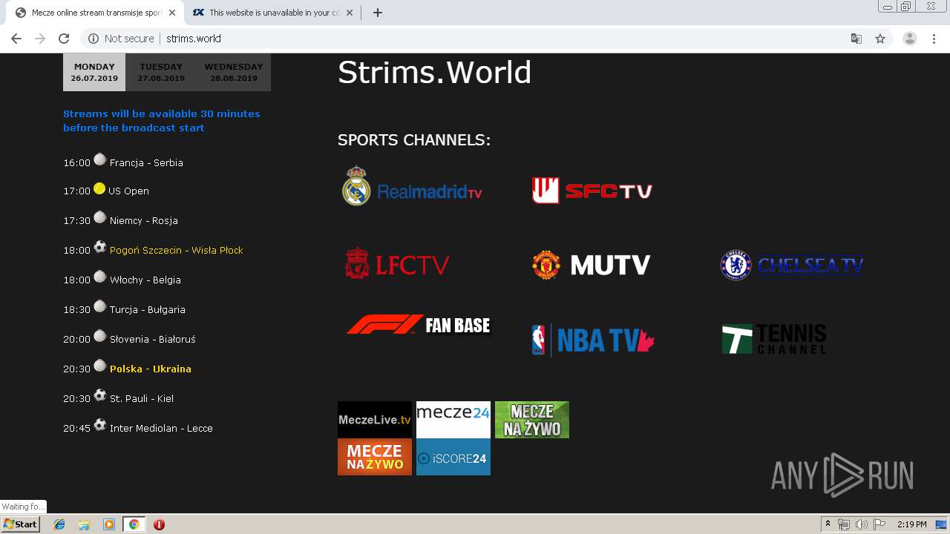
Task: Open the SFC TV channel logo
Action: (592, 191)
